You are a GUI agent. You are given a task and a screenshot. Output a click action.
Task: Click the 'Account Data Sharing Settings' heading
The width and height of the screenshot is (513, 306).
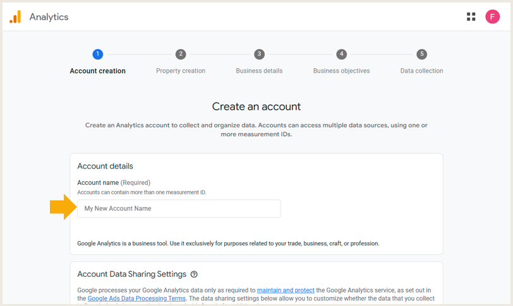131,274
